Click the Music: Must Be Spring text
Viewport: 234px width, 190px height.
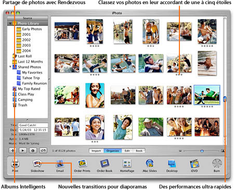click(24, 143)
